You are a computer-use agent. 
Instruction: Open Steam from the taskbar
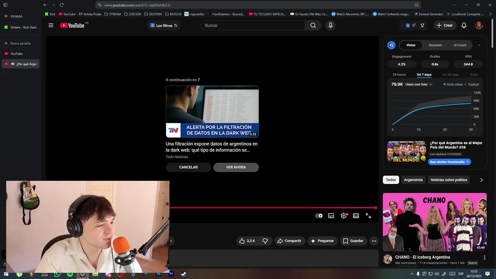point(184,274)
